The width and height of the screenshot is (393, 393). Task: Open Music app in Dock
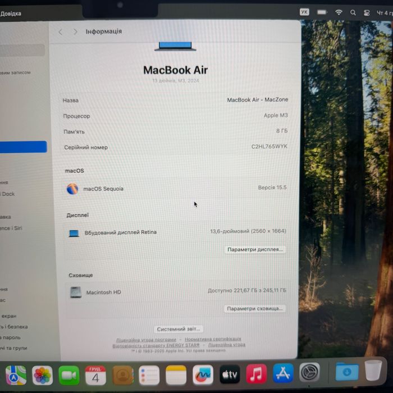(x=256, y=374)
